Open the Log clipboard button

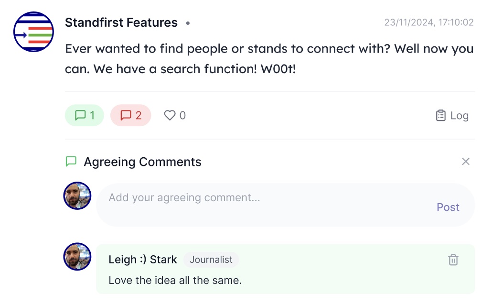pyautogui.click(x=452, y=116)
